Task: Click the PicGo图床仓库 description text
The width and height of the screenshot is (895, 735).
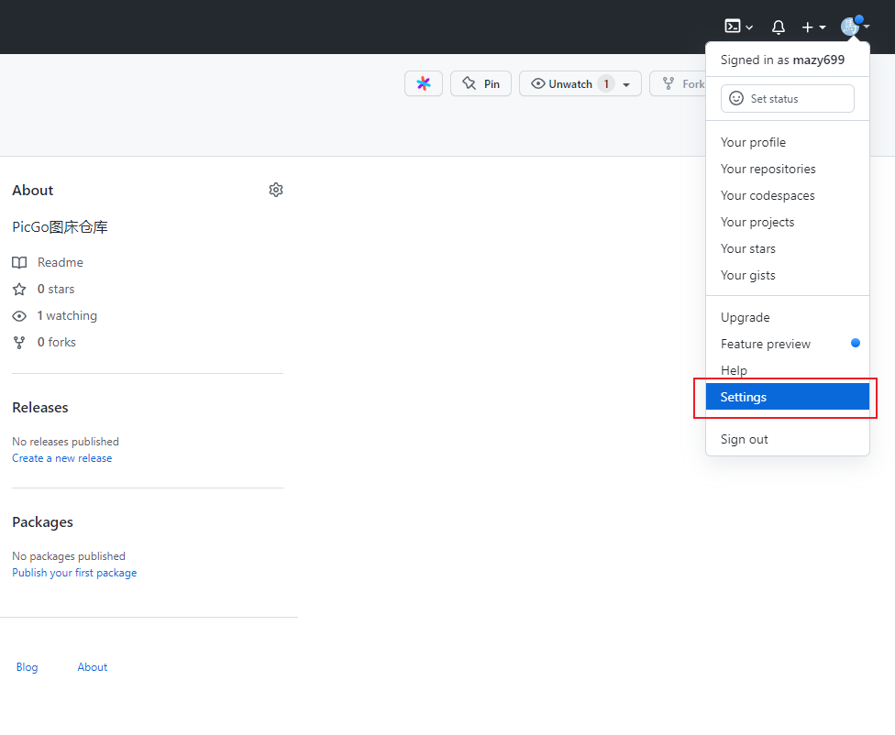Action: click(x=60, y=227)
